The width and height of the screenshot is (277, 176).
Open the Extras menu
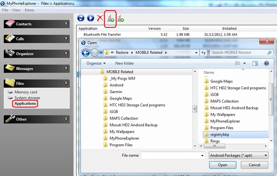[29, 10]
